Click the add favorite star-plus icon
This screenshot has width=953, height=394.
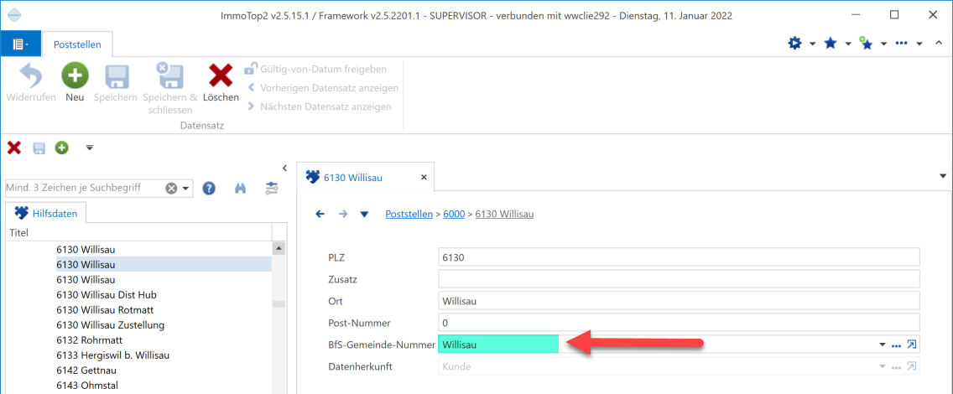866,43
